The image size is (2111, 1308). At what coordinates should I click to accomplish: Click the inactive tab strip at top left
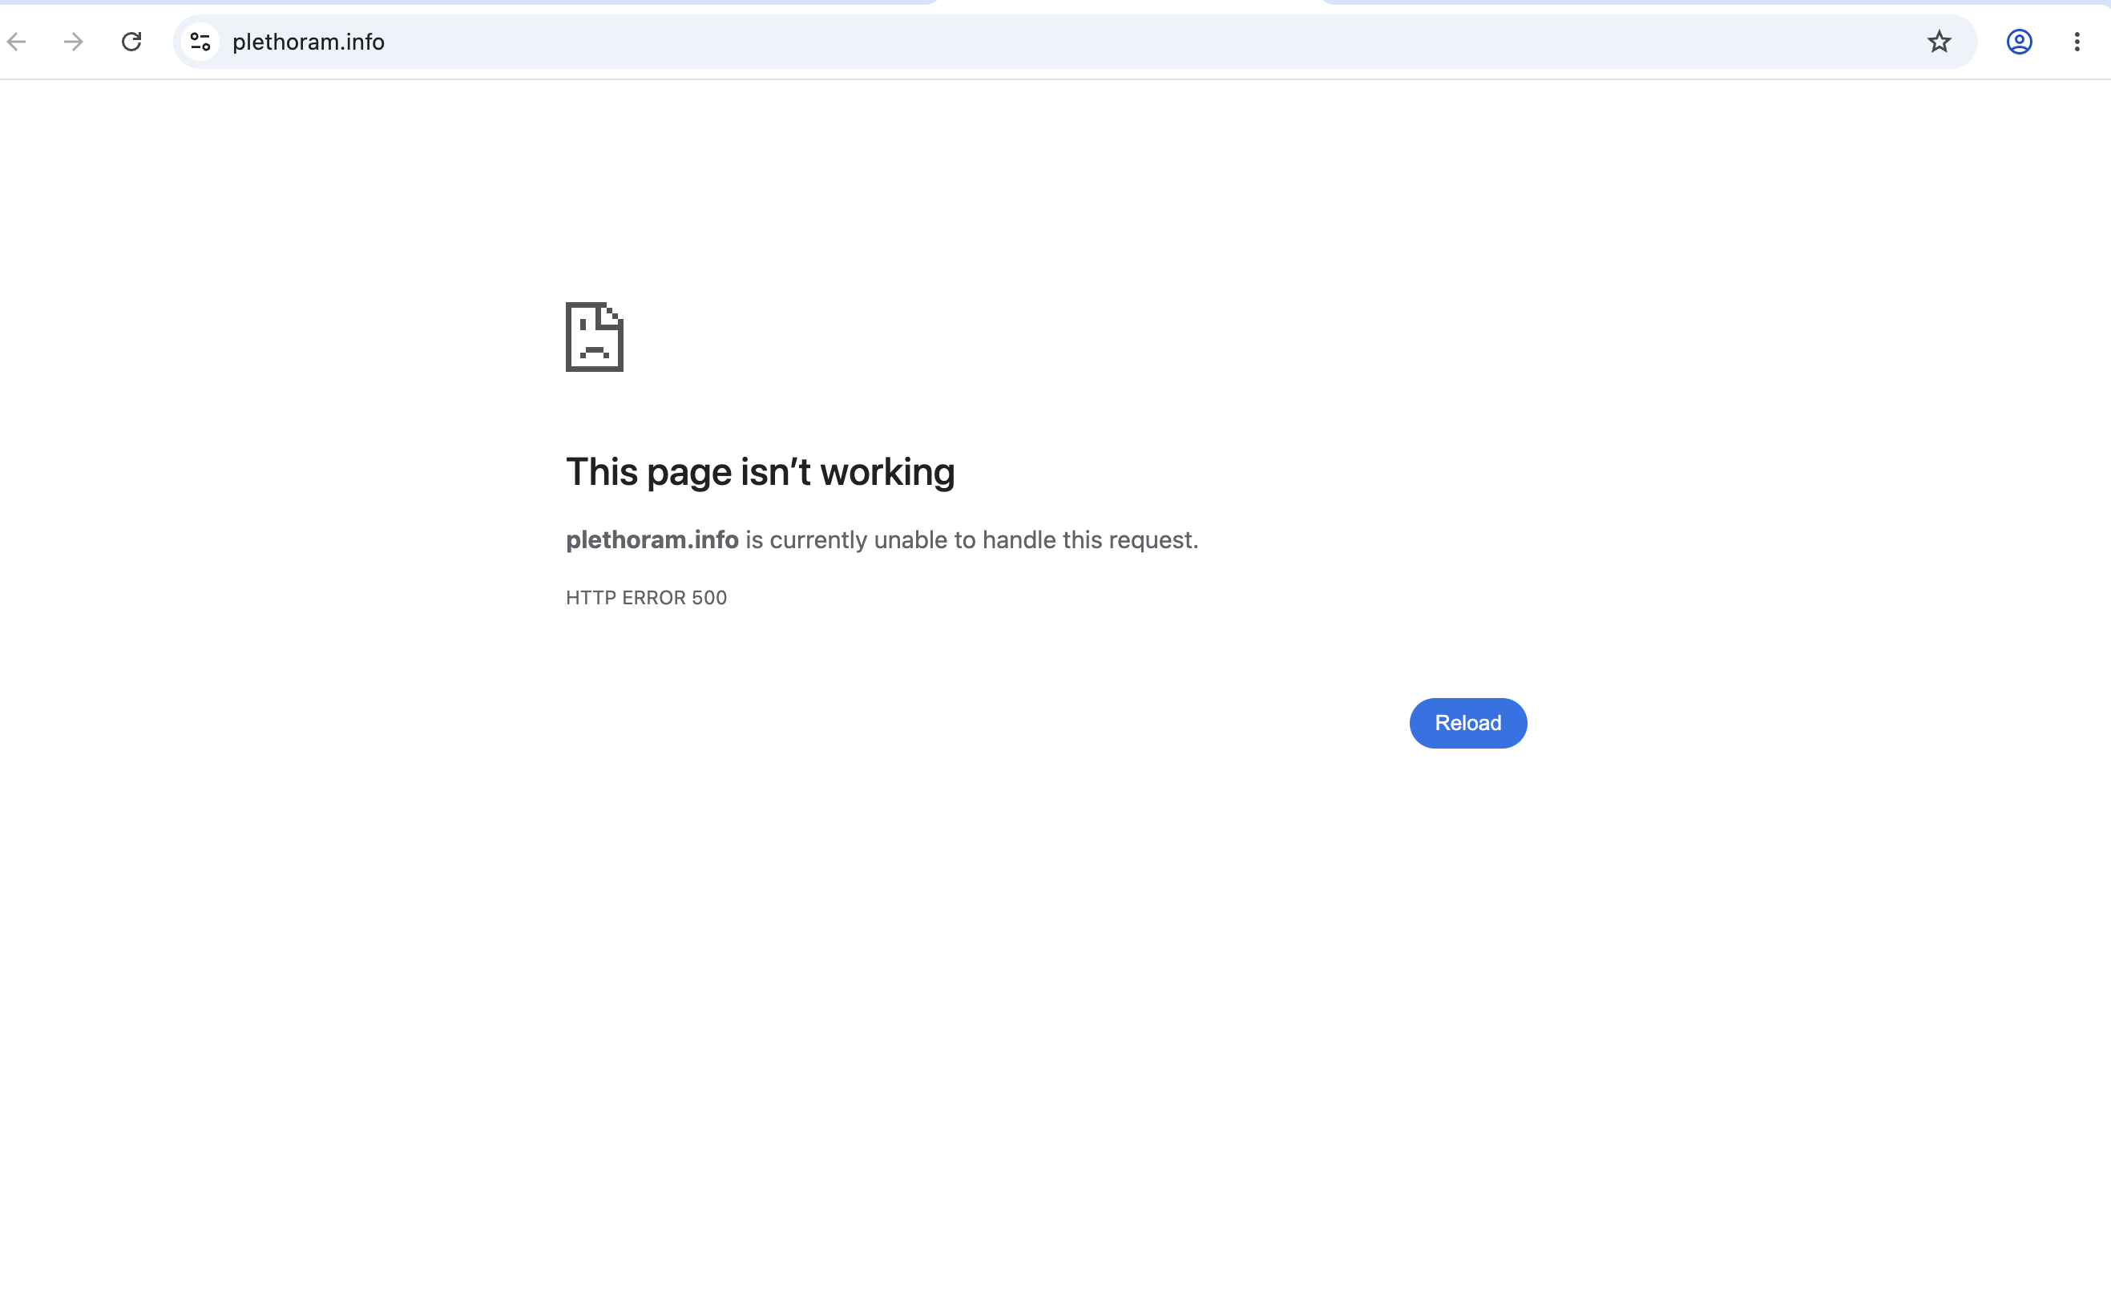[467, 2]
